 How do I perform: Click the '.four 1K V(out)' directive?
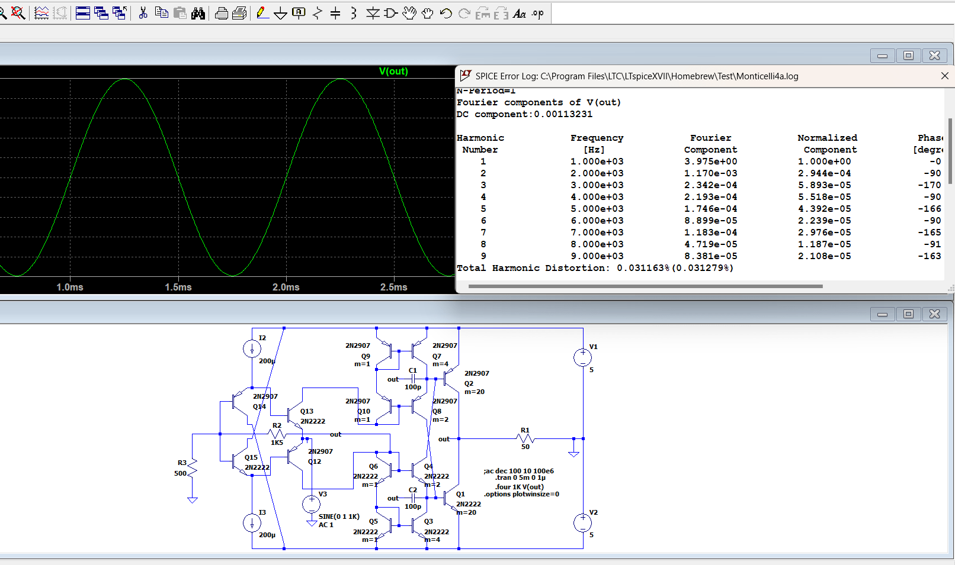click(520, 487)
